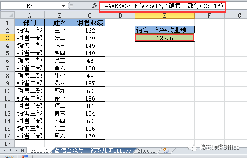Image resolution: width=247 pixels, height=158 pixels.
Task: Open the 微信公众号 韩老师讲office sheet tab
Action: [x=93, y=151]
